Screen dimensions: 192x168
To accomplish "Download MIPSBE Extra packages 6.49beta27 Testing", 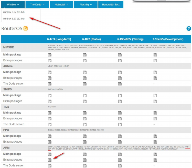I will coord(120,61).
